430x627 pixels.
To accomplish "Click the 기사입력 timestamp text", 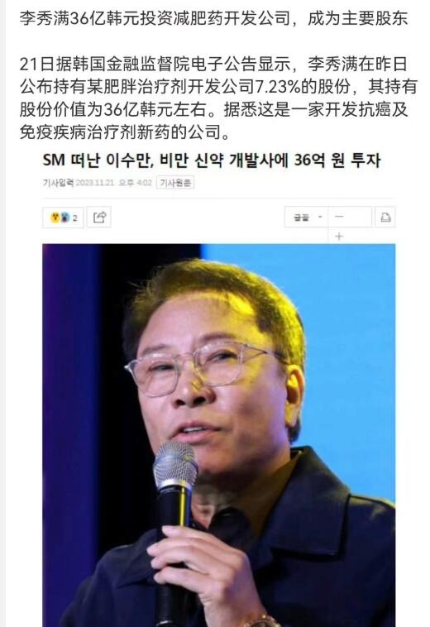I will coord(97,183).
